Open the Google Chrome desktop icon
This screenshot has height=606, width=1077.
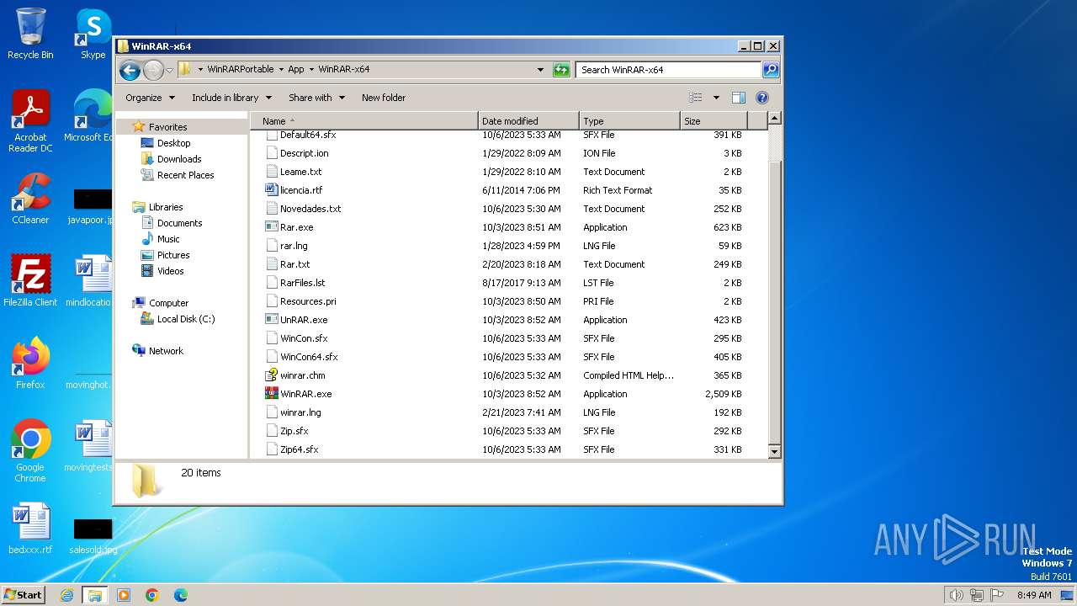[x=30, y=450]
